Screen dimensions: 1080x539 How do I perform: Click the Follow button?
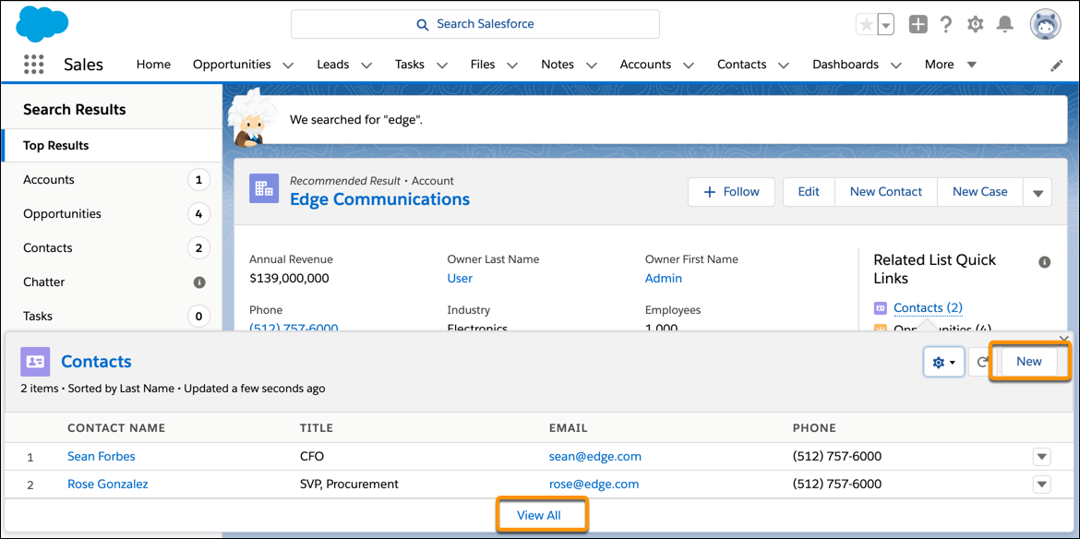click(731, 192)
